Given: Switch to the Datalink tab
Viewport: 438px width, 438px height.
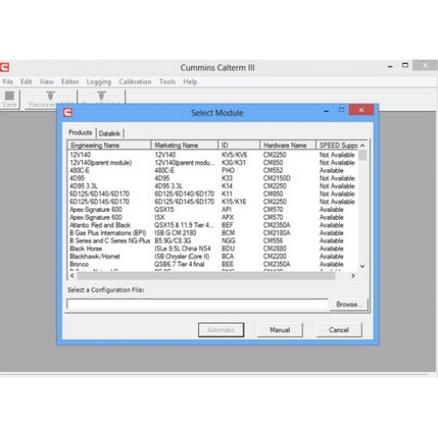Looking at the screenshot, I should (x=109, y=133).
